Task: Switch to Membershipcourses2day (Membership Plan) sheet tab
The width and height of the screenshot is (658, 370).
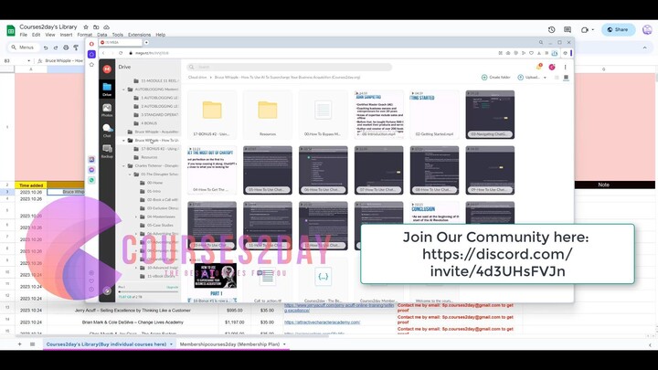Action: tap(228, 344)
